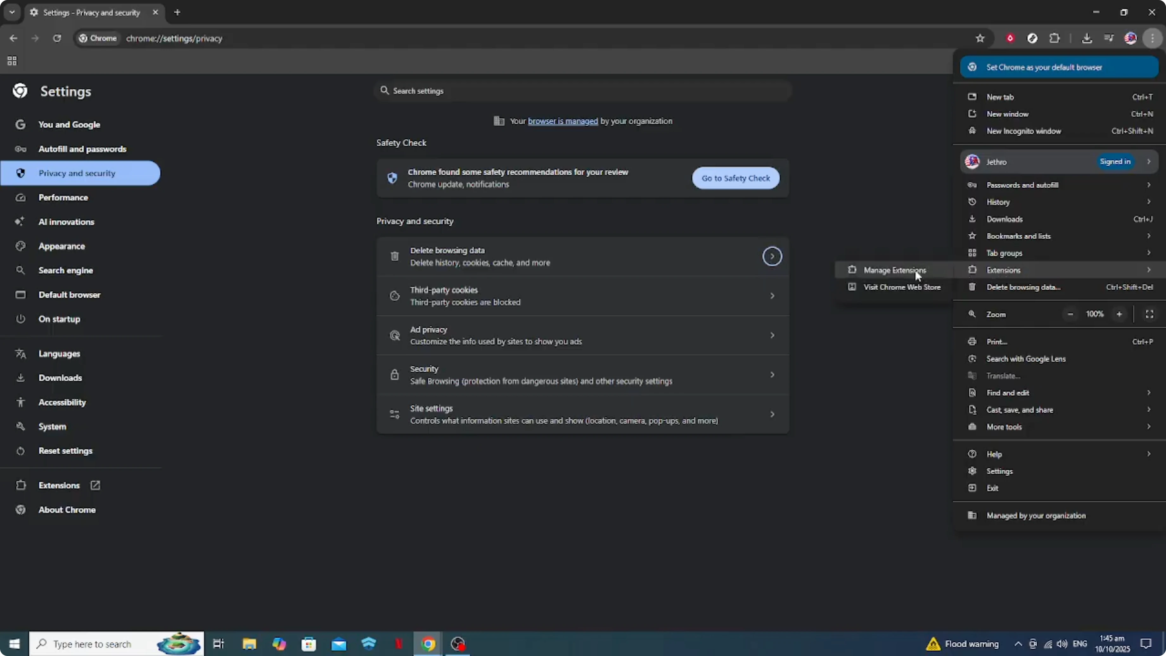Open Copilot from the taskbar
The height and width of the screenshot is (656, 1166).
click(279, 644)
